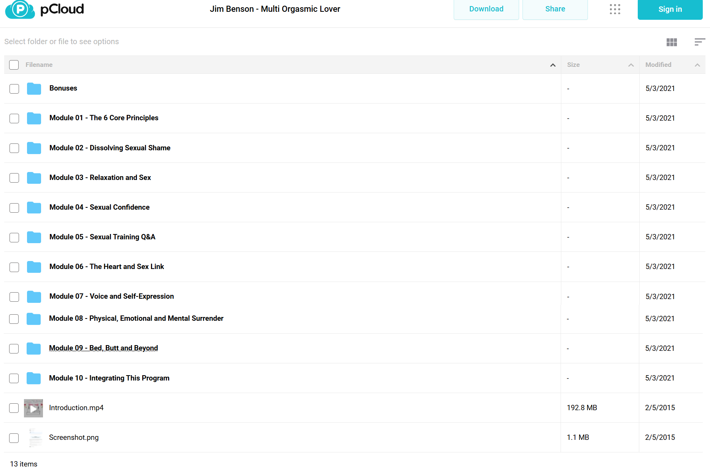Check the Module 05 row checkbox
Image resolution: width=710 pixels, height=476 pixels.
(14, 237)
